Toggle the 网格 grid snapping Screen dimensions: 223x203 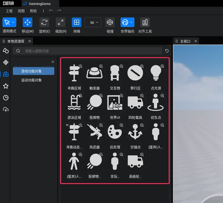coord(77,22)
